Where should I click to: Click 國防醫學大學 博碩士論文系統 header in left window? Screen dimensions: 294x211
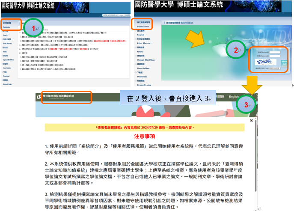click(x=28, y=6)
